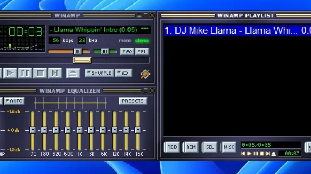This screenshot has width=311, height=174.
Task: Open the playlist ADD menu
Action: 172,147
